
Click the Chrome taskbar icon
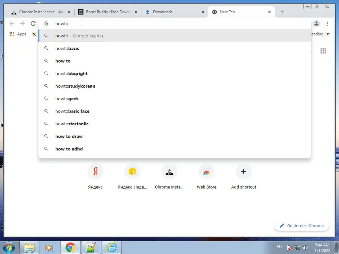[x=70, y=247]
